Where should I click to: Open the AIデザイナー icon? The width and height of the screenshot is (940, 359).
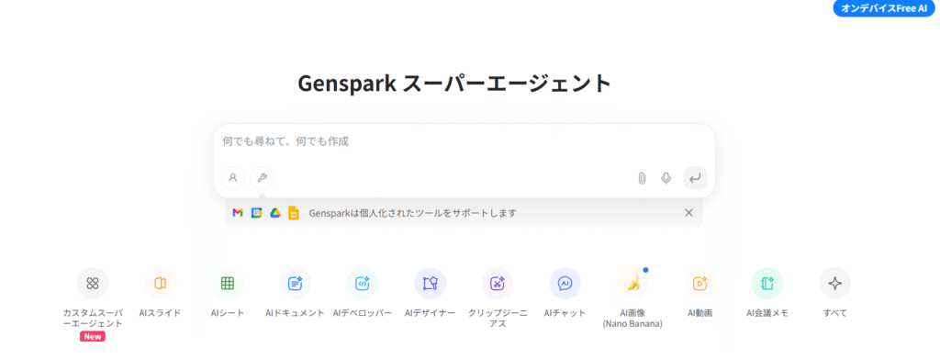430,283
